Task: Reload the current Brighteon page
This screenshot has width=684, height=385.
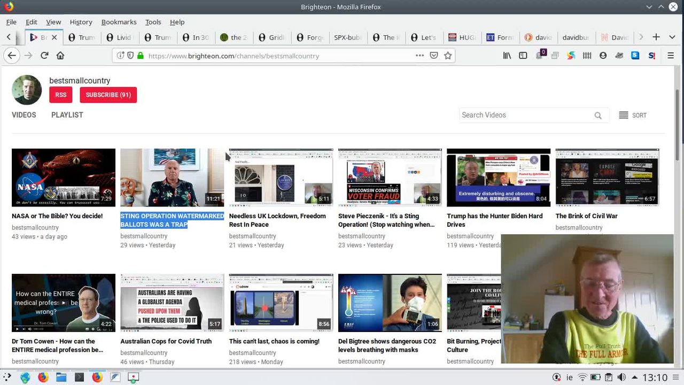Action: (44, 56)
